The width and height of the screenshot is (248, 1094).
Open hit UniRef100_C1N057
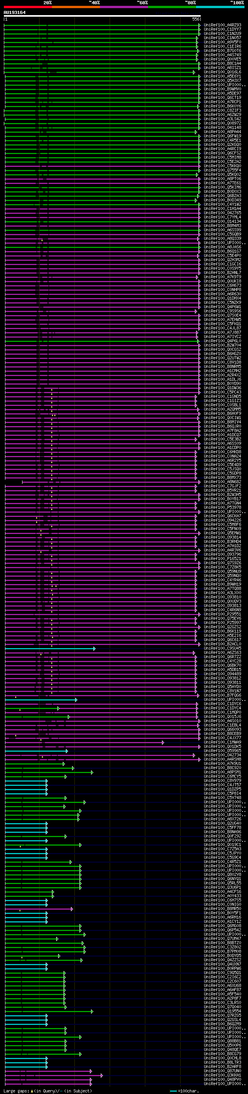222,38
